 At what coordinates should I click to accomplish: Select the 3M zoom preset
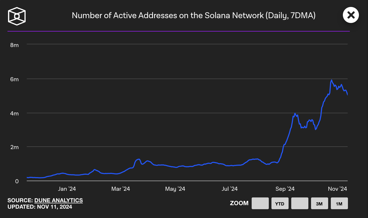[319, 203]
